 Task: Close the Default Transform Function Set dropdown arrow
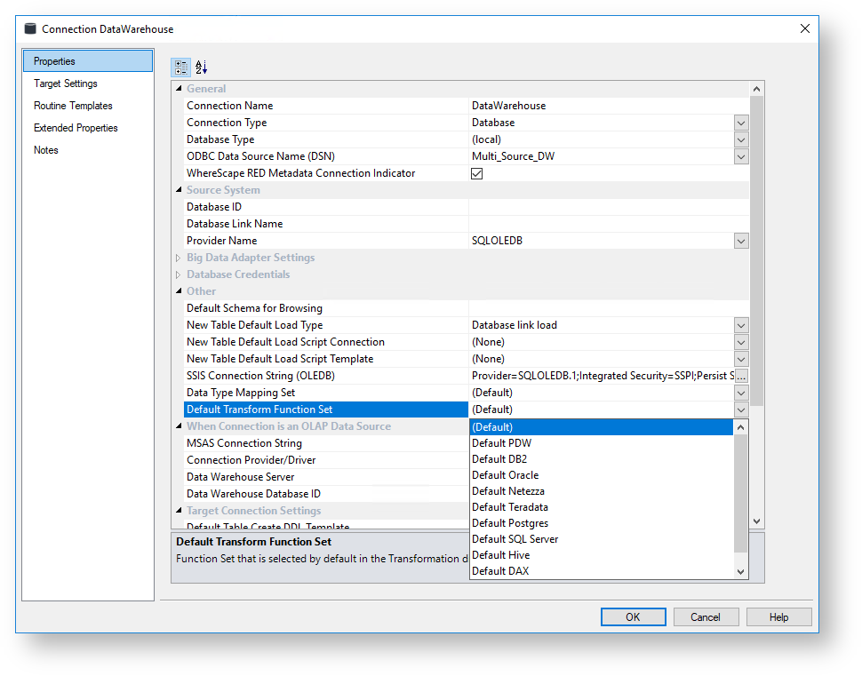click(x=741, y=410)
